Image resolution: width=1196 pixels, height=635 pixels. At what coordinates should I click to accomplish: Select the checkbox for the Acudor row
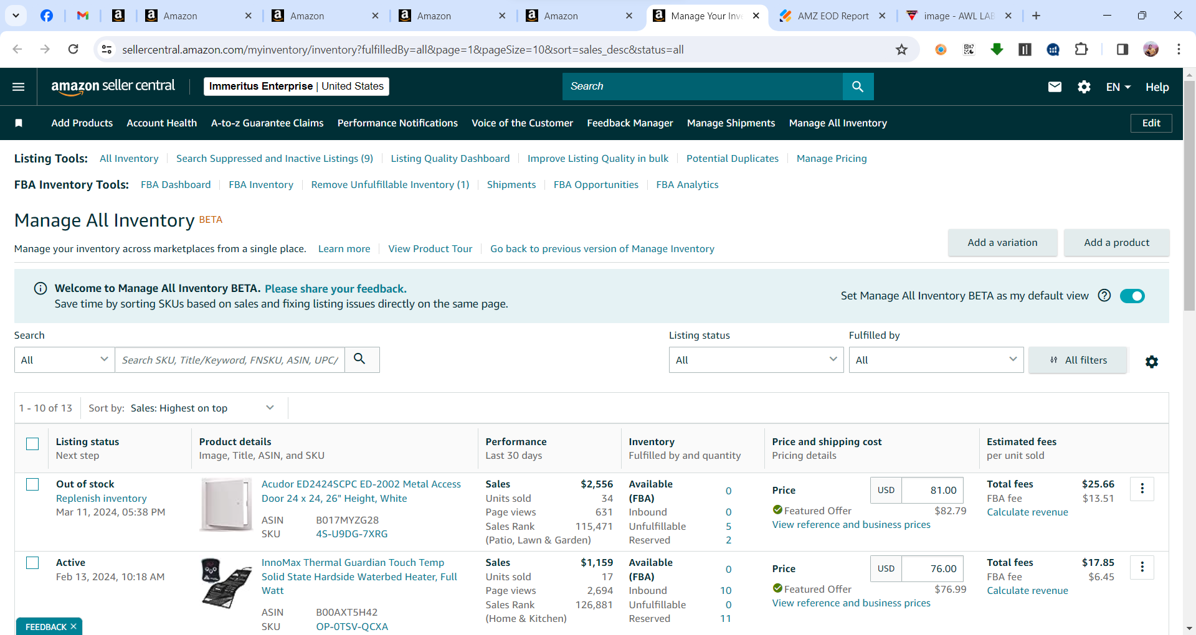32,484
